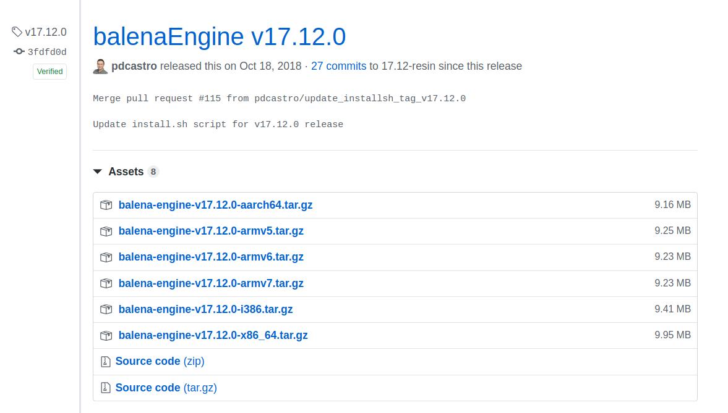Screen dimensions: 728x413
Task: Open the 27 commits comparison page
Action: 338,65
